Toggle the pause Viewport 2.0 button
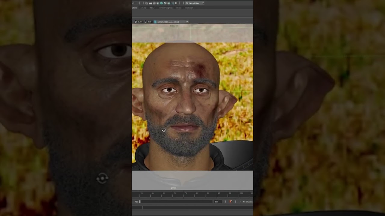The height and width of the screenshot is (216, 385). click(x=176, y=3)
